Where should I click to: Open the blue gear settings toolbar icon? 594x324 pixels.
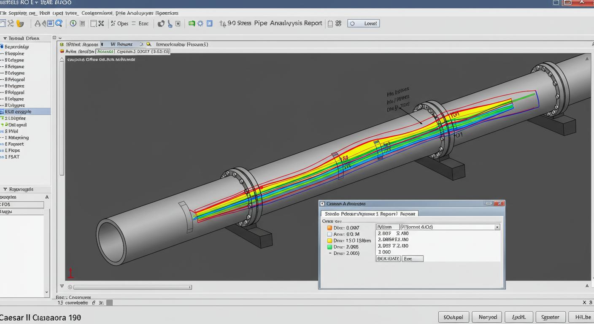200,24
